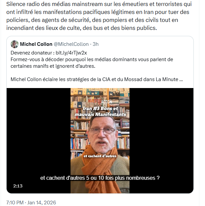Click the 3h timestamp of the quoted post
205x206 pixels.
tap(96, 44)
